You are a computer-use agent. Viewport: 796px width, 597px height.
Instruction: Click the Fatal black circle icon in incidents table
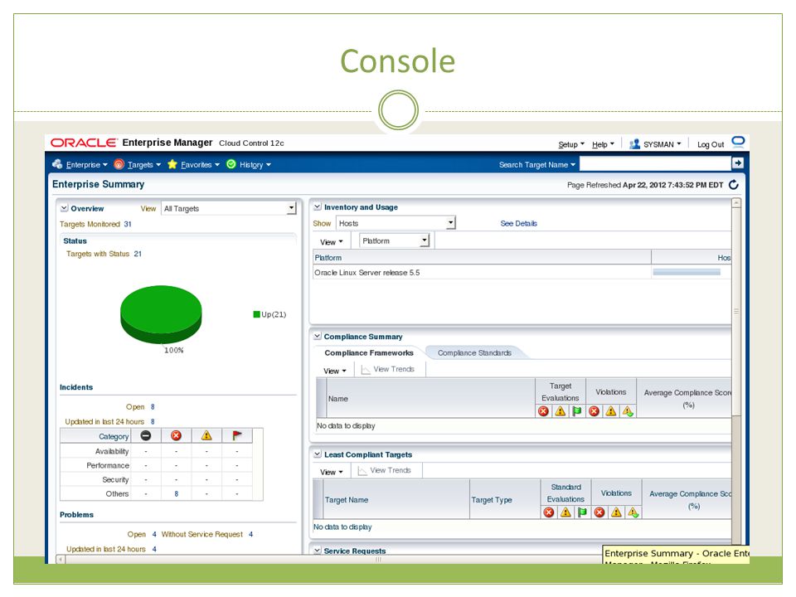(146, 435)
